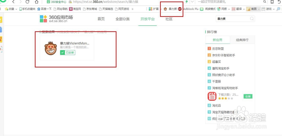Expand the 截图 dropdown arrow

coord(259,9)
